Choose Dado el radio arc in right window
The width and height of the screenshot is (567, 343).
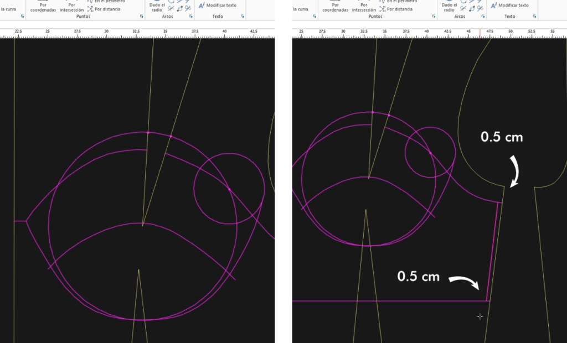click(449, 7)
